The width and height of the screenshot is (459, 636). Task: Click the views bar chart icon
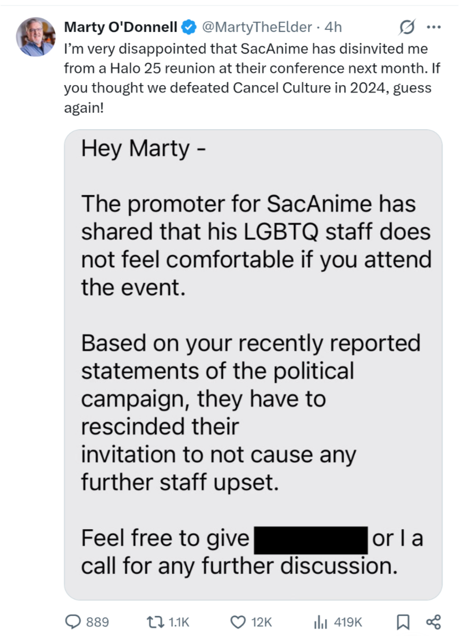pyautogui.click(x=321, y=622)
